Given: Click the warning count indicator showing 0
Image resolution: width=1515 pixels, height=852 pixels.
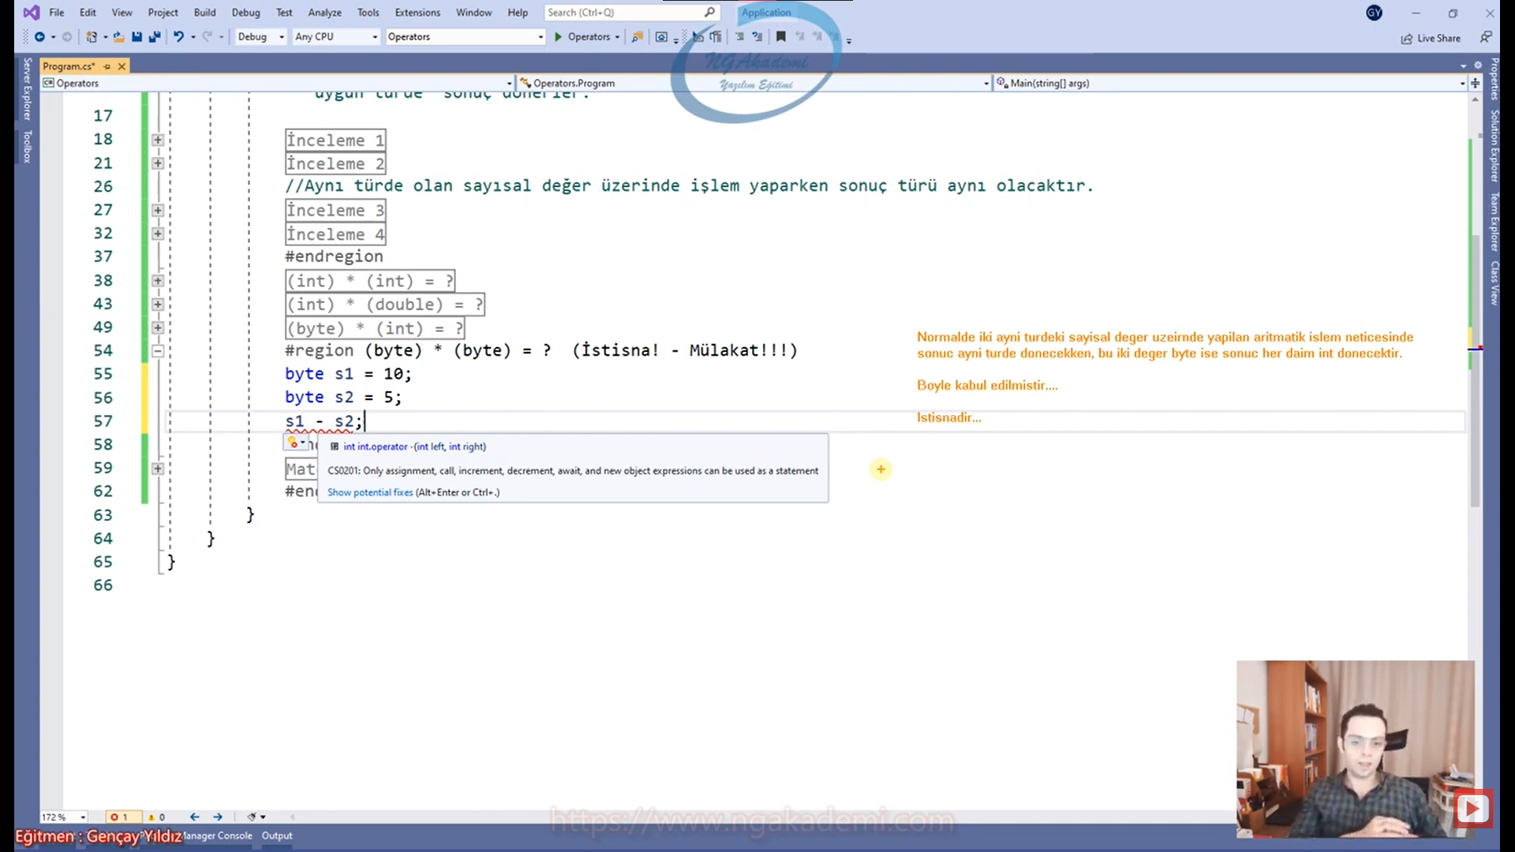Looking at the screenshot, I should 156,817.
